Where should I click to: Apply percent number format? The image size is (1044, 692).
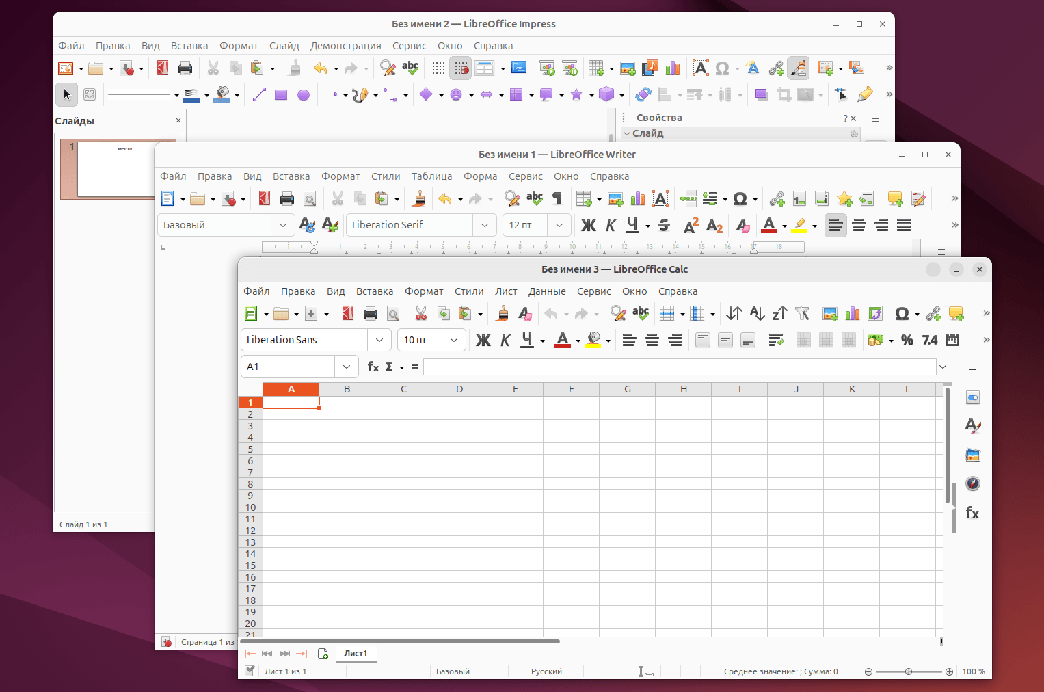tap(907, 340)
